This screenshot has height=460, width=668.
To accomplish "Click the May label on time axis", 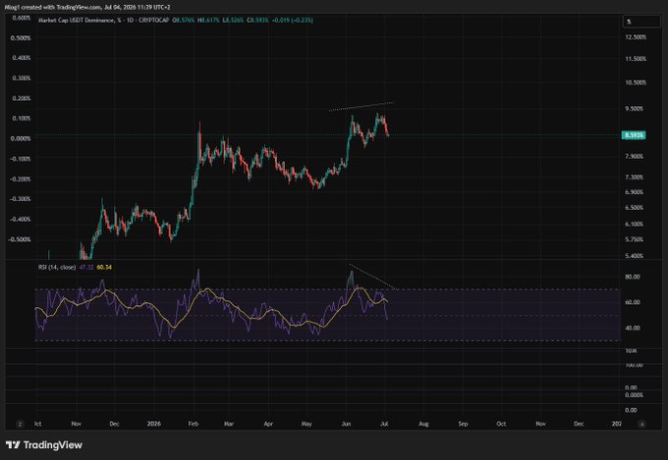I will click(306, 424).
